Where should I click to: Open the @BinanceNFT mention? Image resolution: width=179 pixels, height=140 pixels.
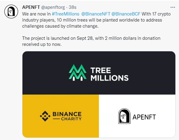tap(96, 14)
